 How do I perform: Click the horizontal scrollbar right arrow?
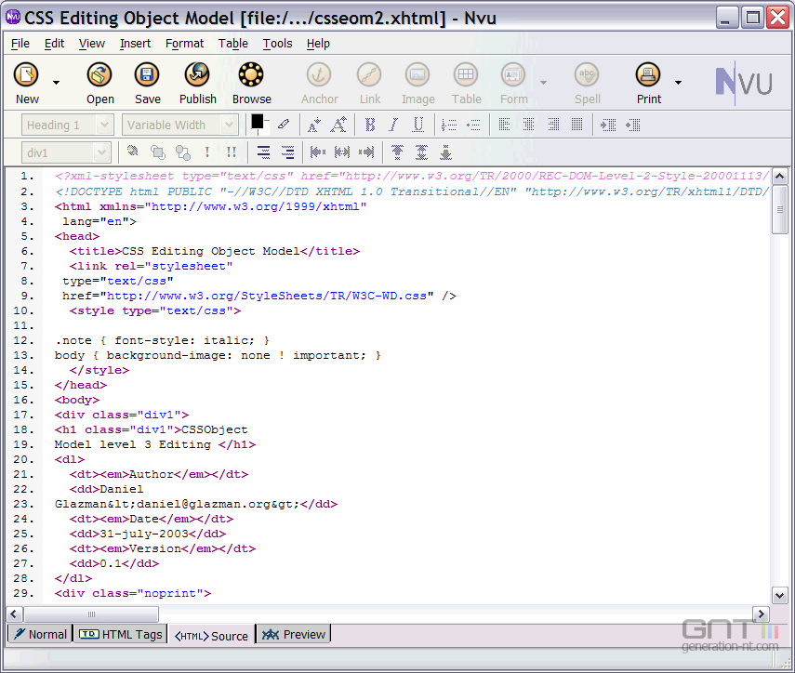pyautogui.click(x=760, y=614)
